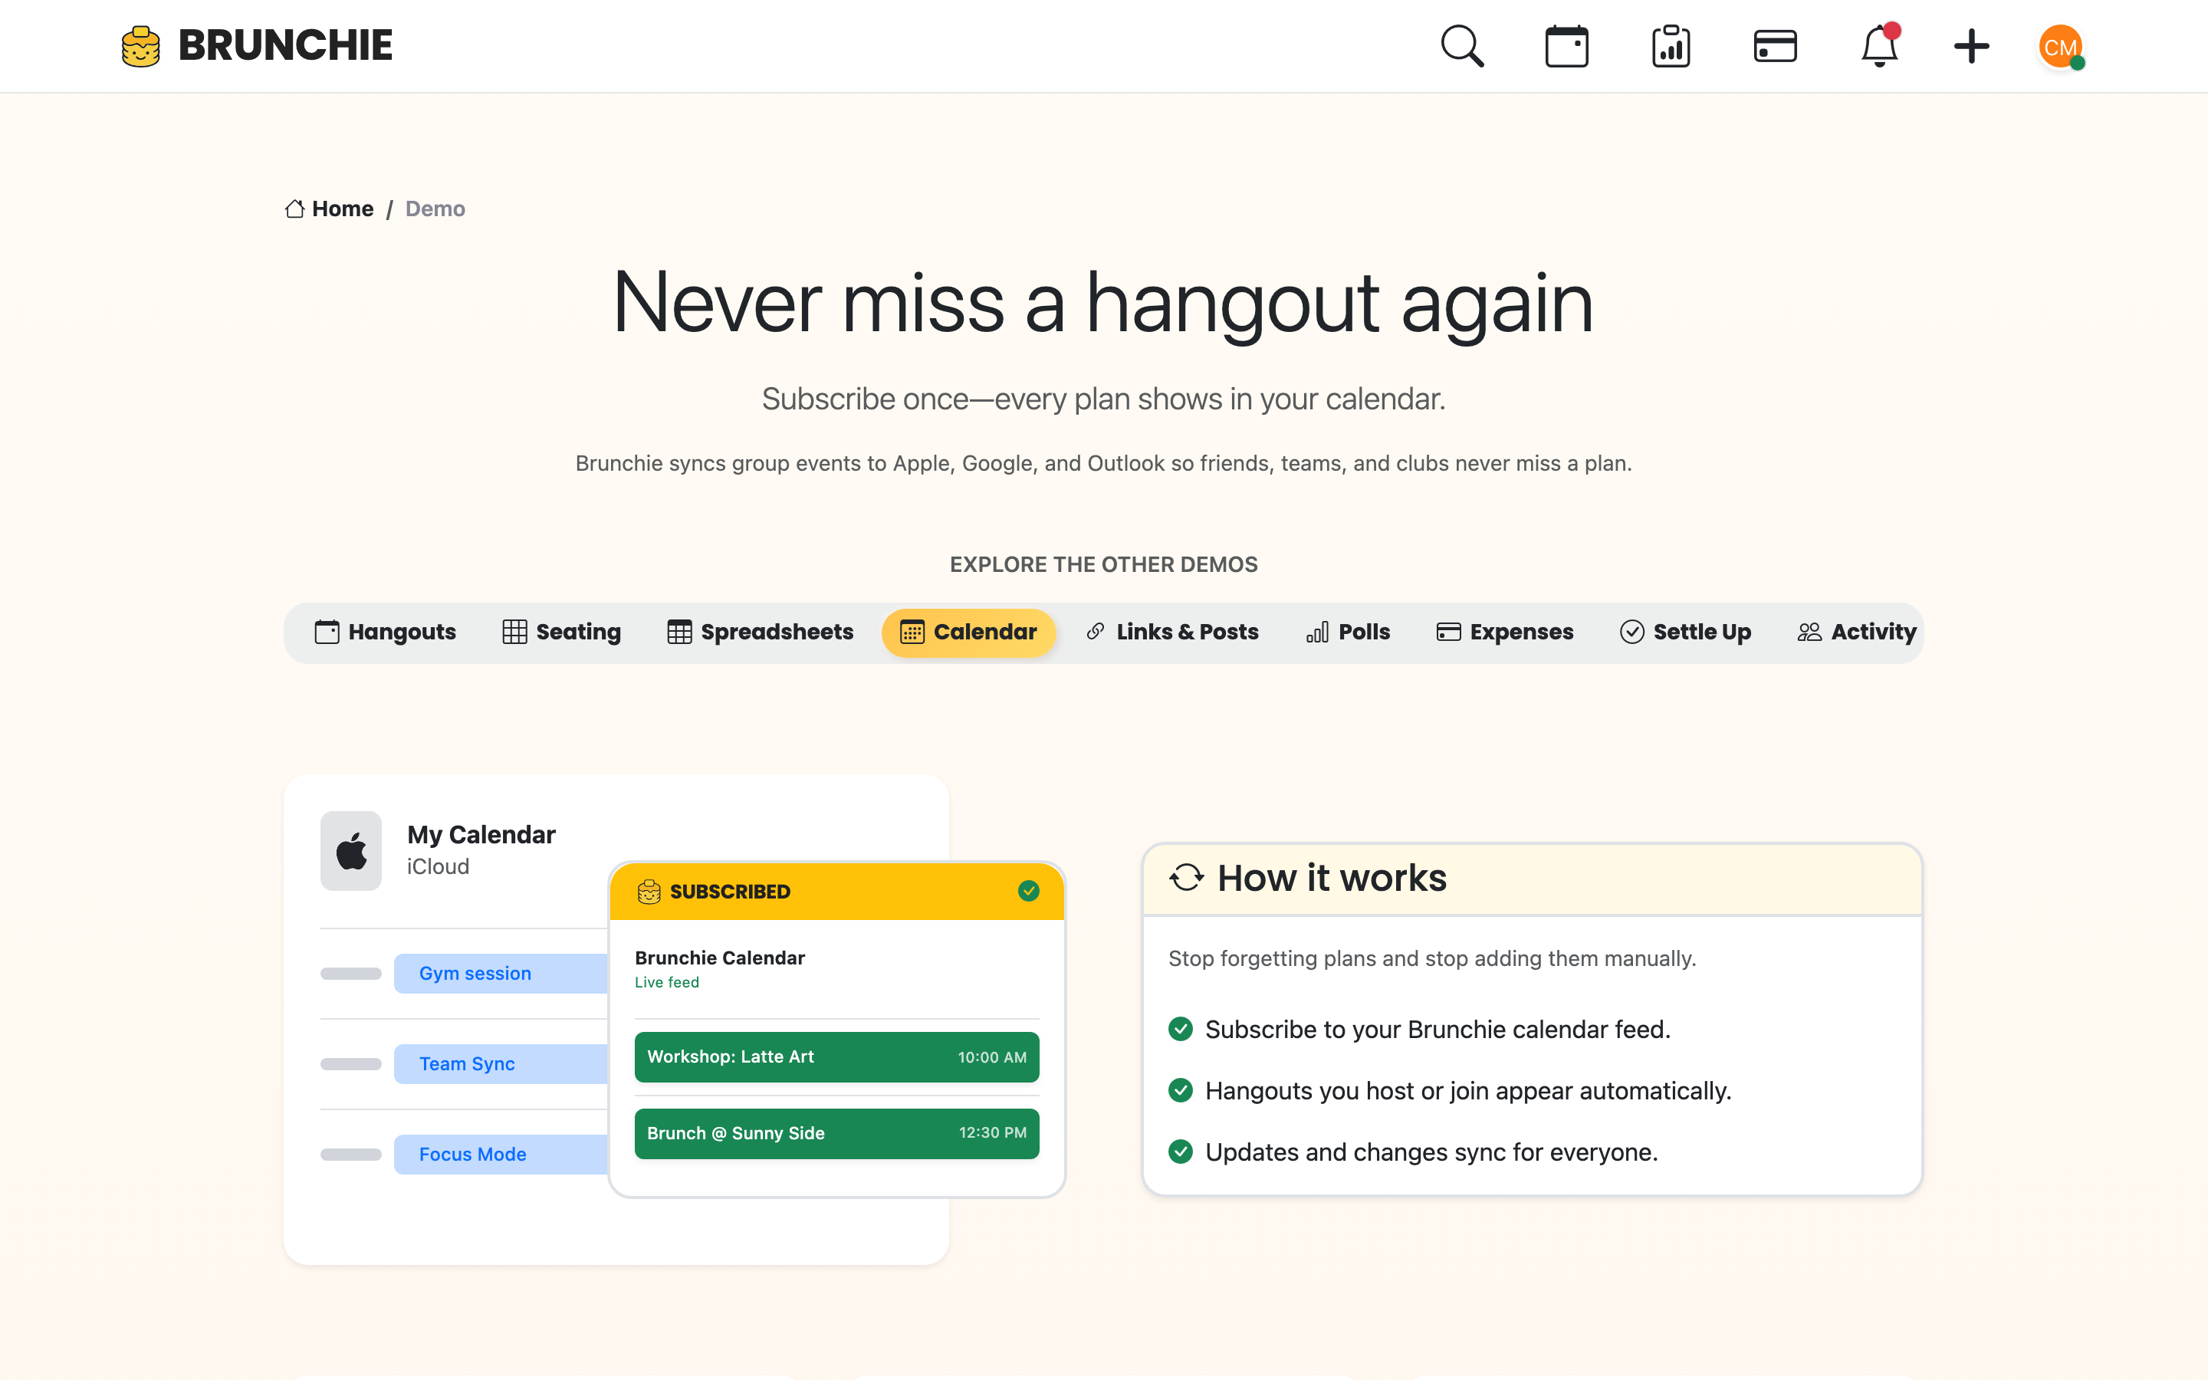
Task: Select the Calendar demo tab
Action: [968, 632]
